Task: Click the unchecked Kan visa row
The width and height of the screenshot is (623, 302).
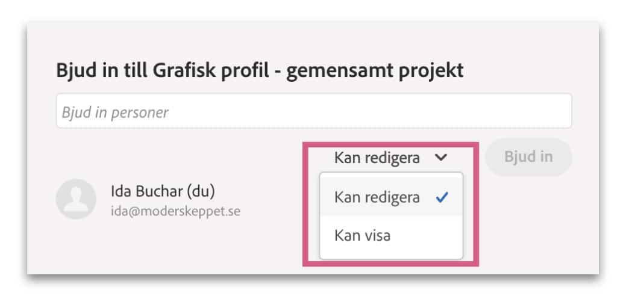Action: click(391, 236)
